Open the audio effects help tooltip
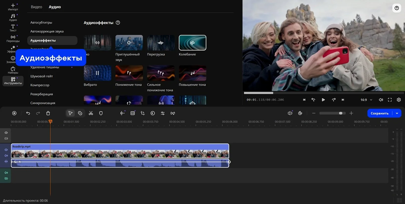Image resolution: width=405 pixels, height=204 pixels. (118, 22)
